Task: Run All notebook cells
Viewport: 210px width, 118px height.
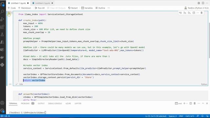Action: [40, 8]
